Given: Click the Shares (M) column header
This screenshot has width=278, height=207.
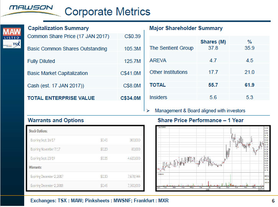Looking at the screenshot, I should (213, 42).
